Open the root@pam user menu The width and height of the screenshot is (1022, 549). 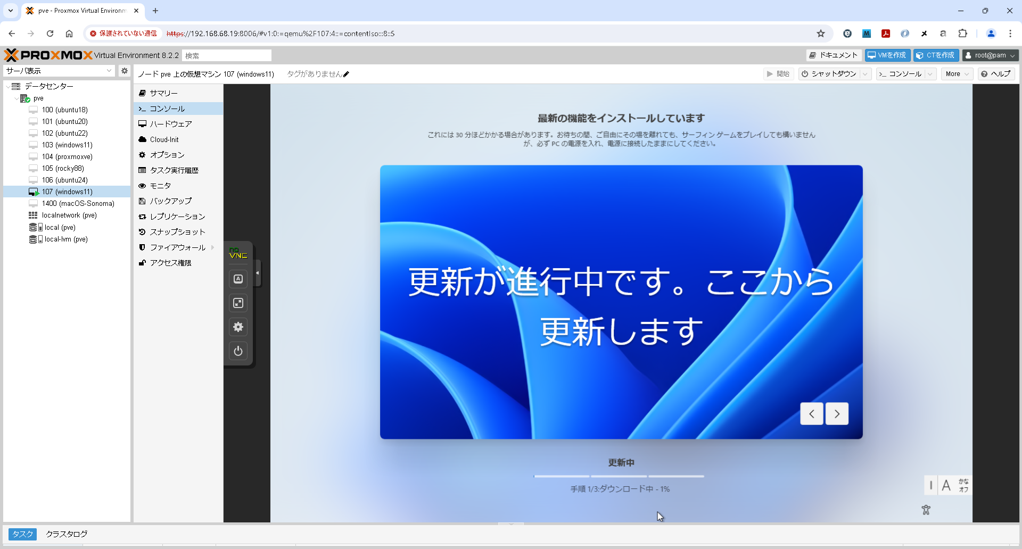pyautogui.click(x=990, y=55)
